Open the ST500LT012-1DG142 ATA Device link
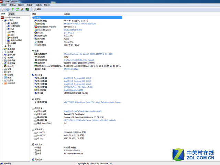Image resolution: width=220 pixels, height=165 pixels. tap(90, 120)
